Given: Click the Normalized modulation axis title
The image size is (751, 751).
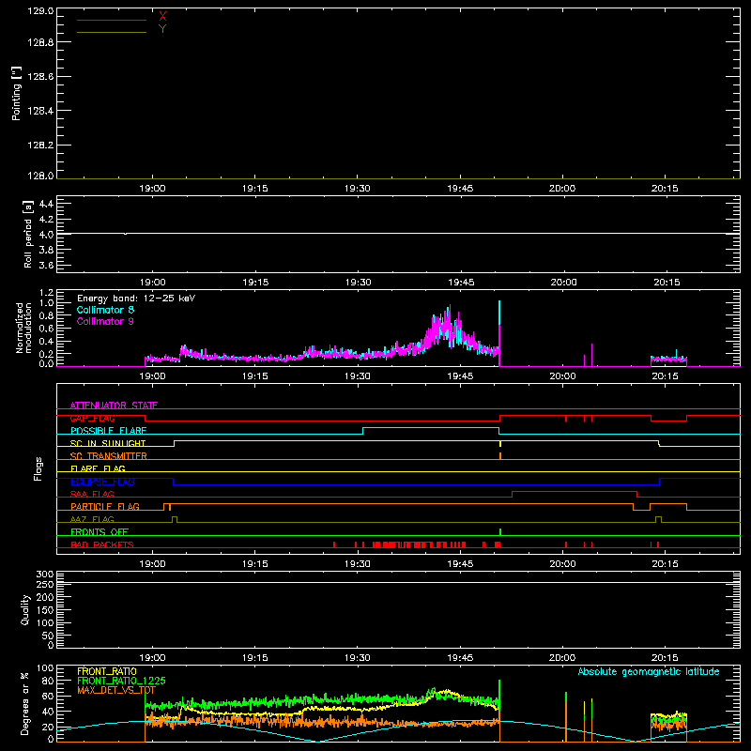Looking at the screenshot, I should [x=23, y=328].
